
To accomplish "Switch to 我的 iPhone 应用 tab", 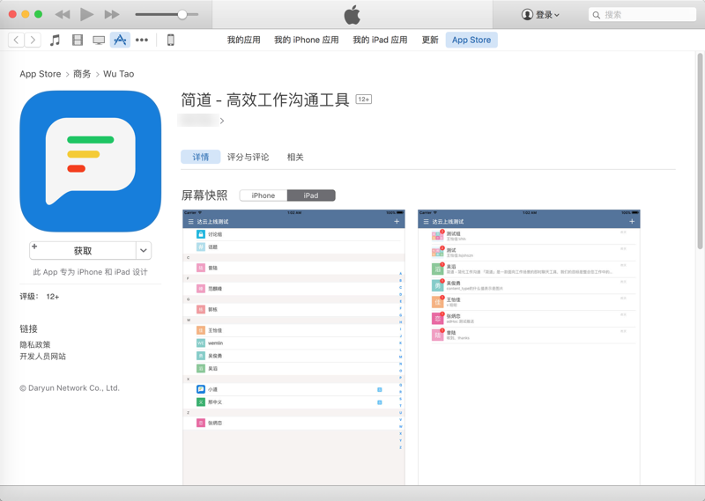I will coord(306,40).
